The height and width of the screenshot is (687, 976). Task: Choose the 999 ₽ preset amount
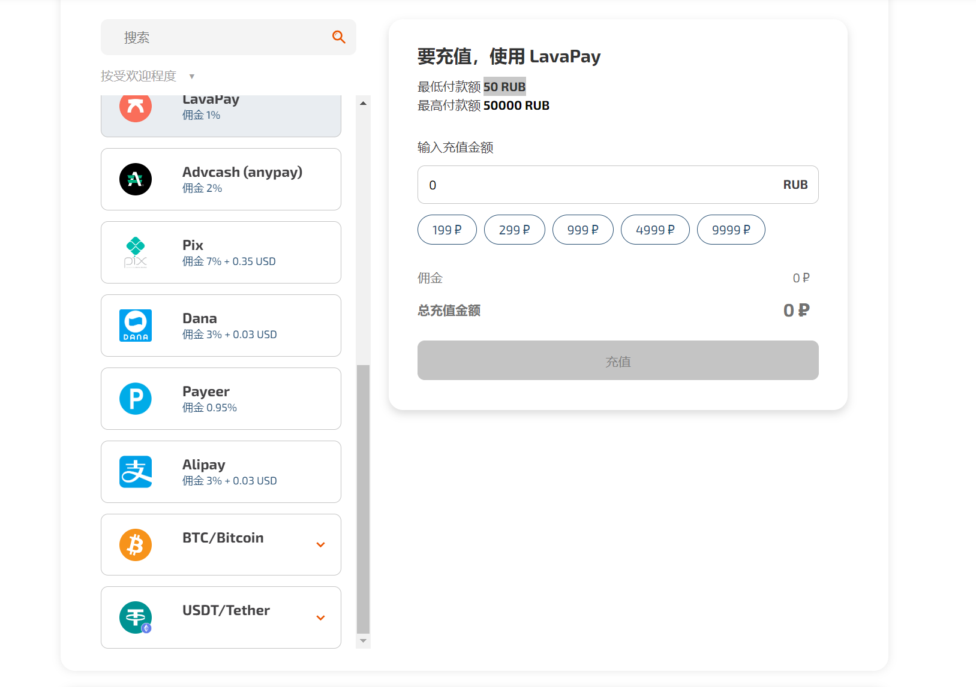coord(583,230)
